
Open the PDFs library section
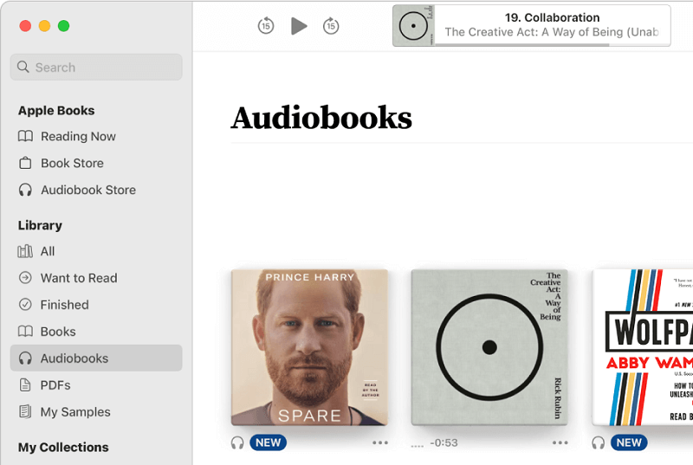(55, 385)
